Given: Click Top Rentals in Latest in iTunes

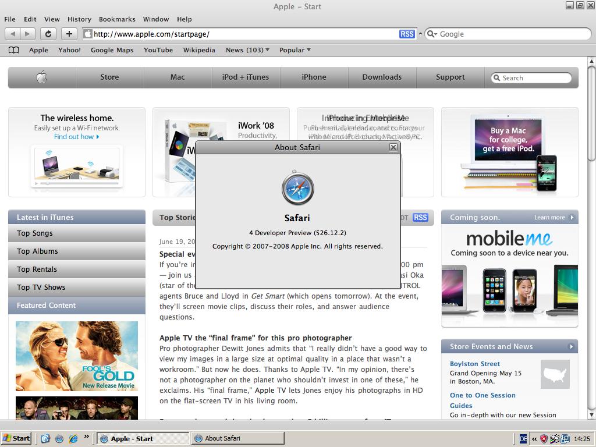Looking at the screenshot, I should pyautogui.click(x=77, y=269).
